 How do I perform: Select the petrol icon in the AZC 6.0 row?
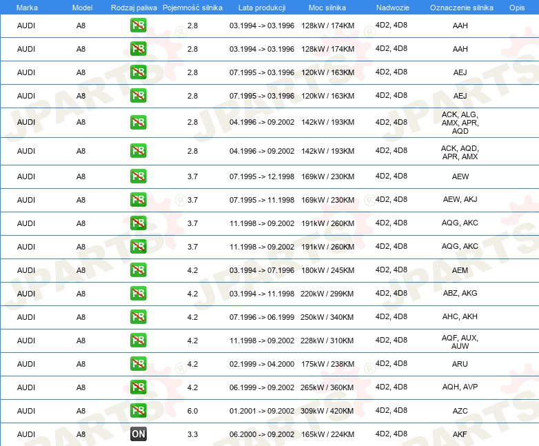(x=138, y=411)
